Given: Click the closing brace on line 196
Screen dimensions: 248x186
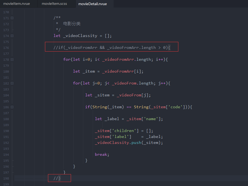Looking at the screenshot, I should [x=74, y=167].
